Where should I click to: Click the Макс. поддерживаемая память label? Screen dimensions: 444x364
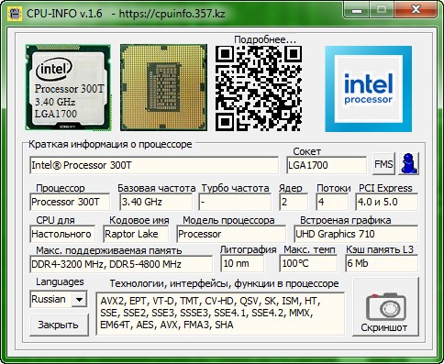(109, 250)
